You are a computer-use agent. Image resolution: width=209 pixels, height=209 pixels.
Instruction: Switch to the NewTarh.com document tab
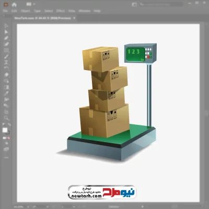(43, 18)
